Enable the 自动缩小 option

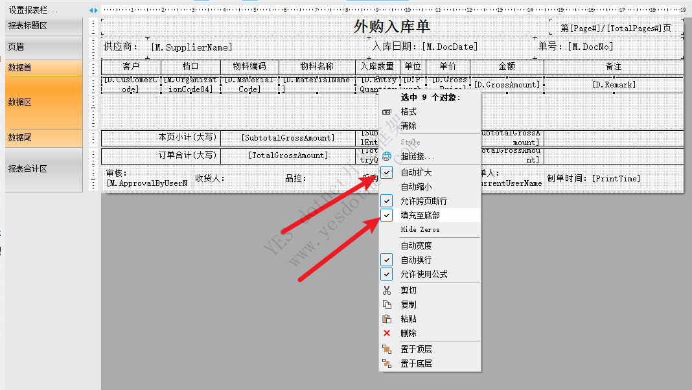(x=416, y=187)
